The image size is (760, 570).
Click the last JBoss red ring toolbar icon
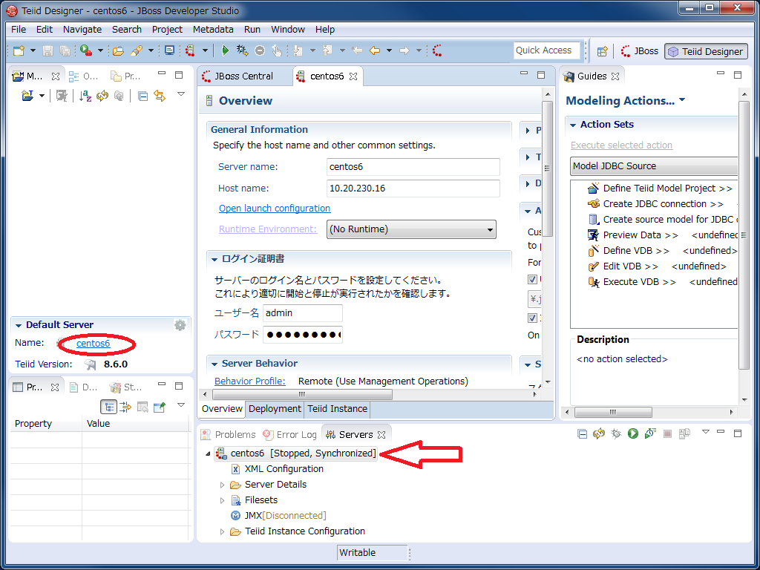click(437, 50)
